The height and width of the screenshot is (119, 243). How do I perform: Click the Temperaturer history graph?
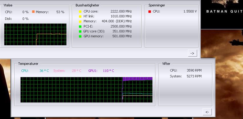pos(87,90)
